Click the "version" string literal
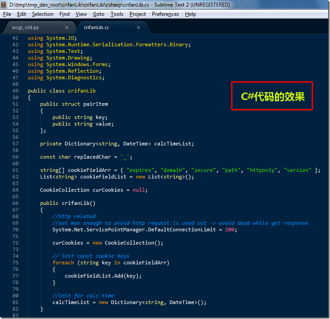 click(x=297, y=170)
